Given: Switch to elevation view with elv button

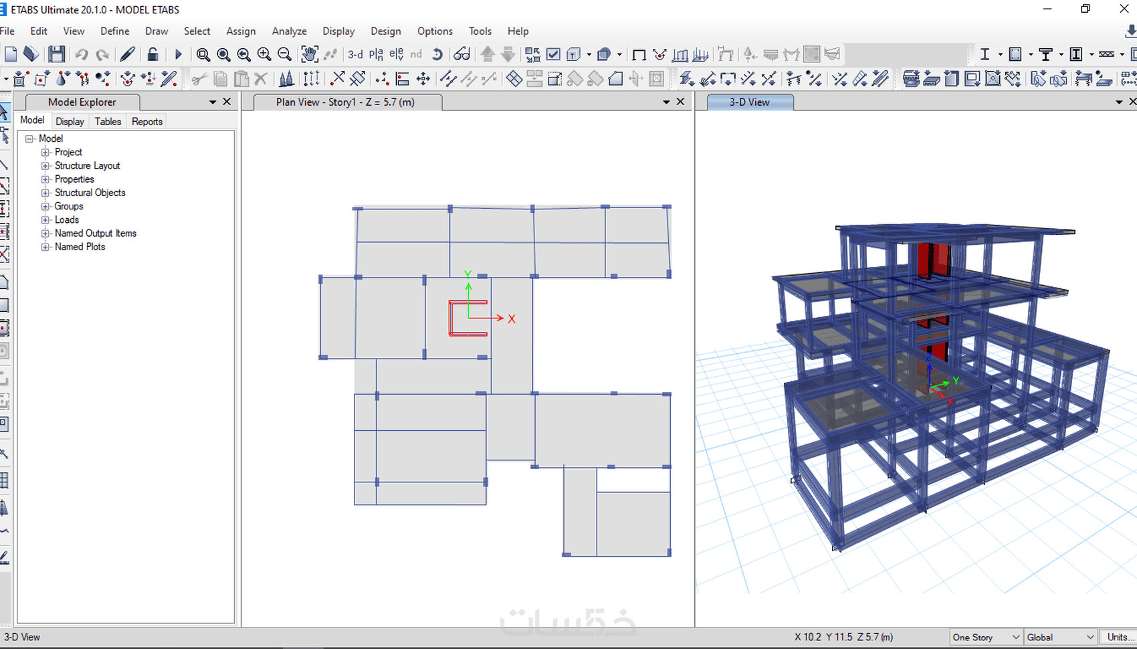Looking at the screenshot, I should coord(397,54).
